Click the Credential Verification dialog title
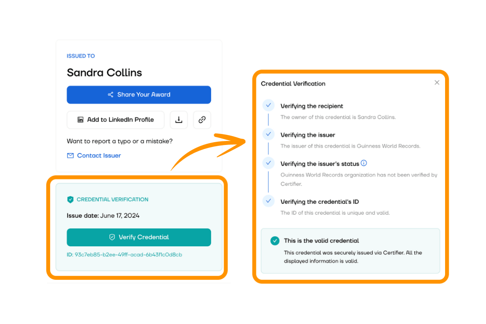The width and height of the screenshot is (486, 324). coord(293,84)
